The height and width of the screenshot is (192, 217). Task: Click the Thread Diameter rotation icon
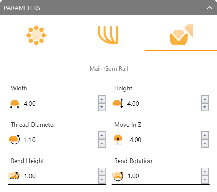click(x=15, y=140)
